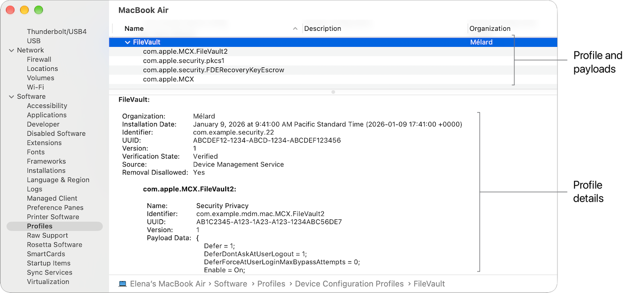635x293 pixels.
Task: Open Printer Software in the sidebar
Action: [53, 217]
